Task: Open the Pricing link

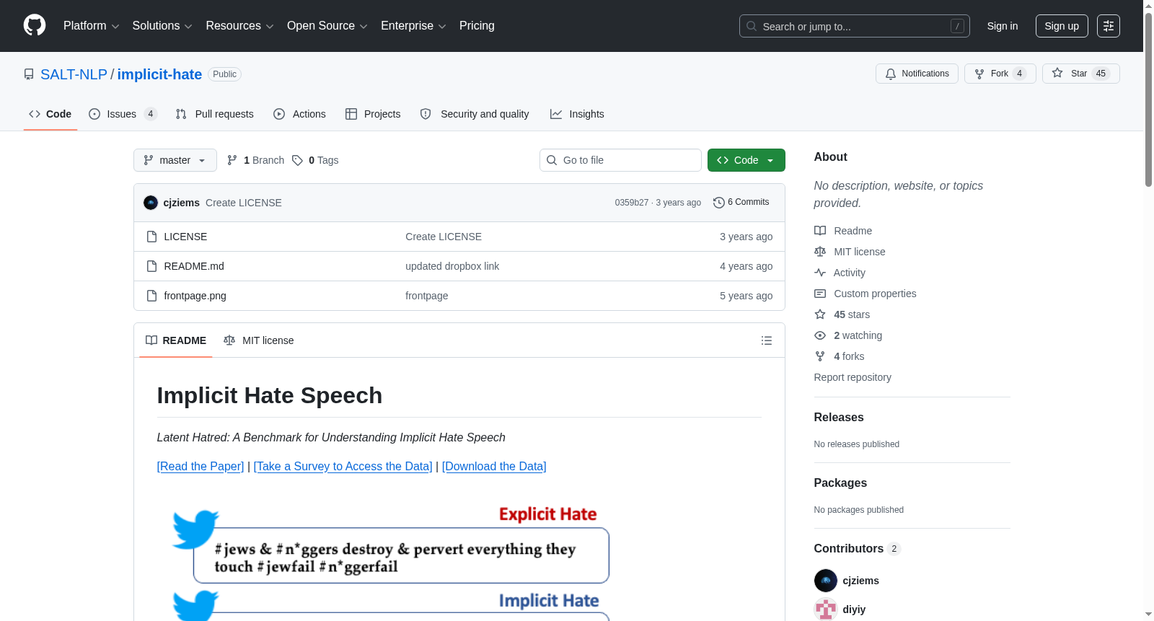Action: 477,26
